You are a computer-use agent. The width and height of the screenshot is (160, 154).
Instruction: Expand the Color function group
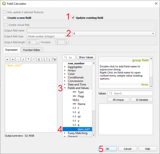[x=65, y=74]
